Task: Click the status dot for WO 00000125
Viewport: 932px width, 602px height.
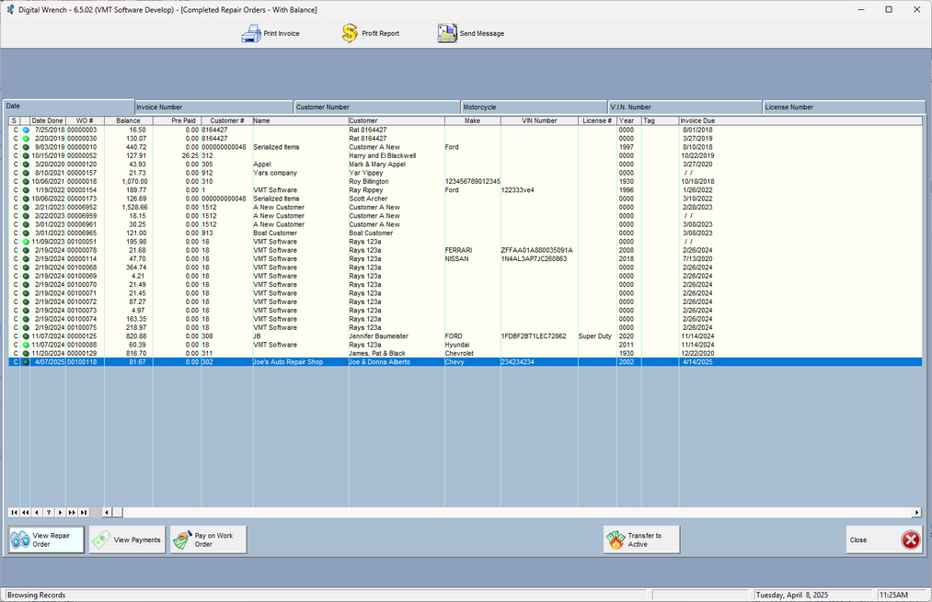Action: pyautogui.click(x=26, y=336)
